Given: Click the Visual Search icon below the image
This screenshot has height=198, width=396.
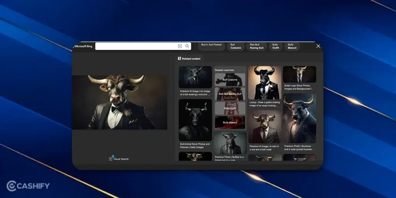Looking at the screenshot, I should (x=110, y=159).
